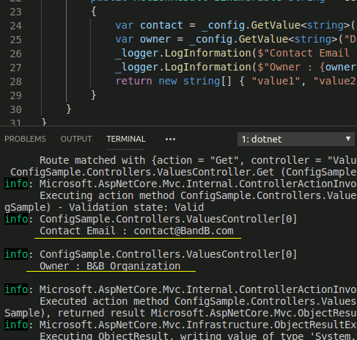The image size is (357, 340).
Task: Click terminal line beginning 'Route matched with'
Action: (198, 160)
